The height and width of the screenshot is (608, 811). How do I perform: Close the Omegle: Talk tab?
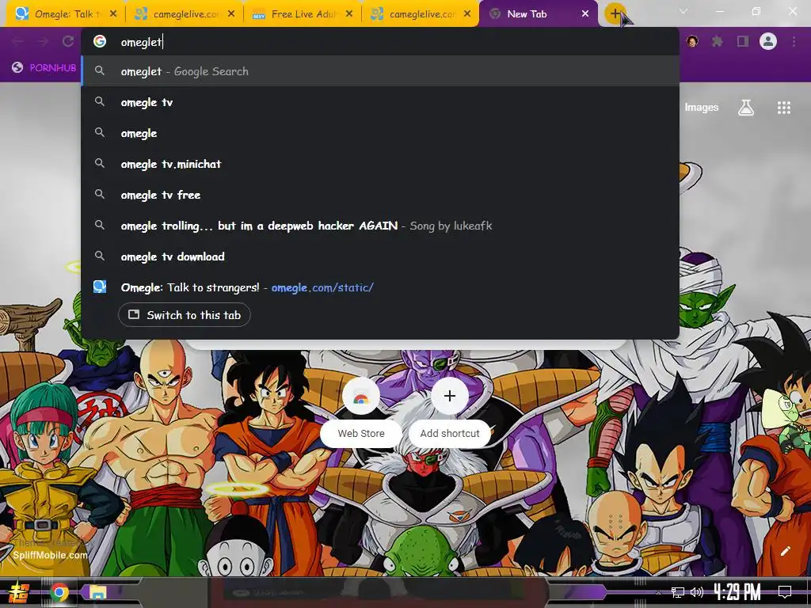(113, 14)
